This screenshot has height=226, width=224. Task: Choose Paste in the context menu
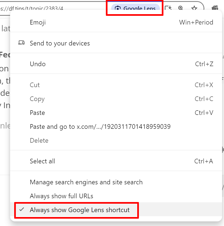tap(116, 112)
